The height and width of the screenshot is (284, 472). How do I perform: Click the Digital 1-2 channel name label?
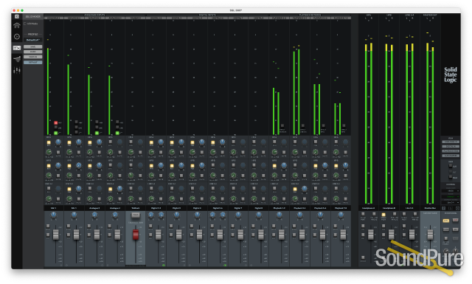[156, 208]
